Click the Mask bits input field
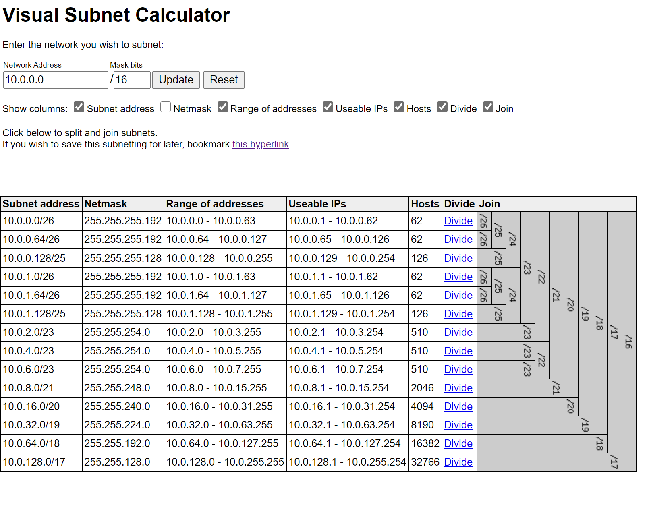Viewport: 651px width, 505px height. (x=132, y=80)
